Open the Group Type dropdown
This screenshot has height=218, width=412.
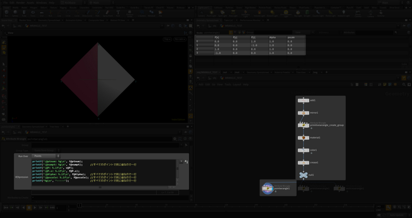[x=45, y=150]
